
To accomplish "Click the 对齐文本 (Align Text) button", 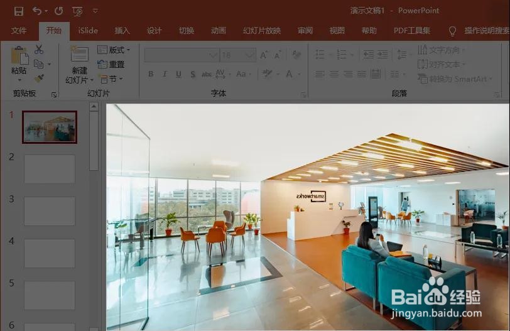I will 442,65.
